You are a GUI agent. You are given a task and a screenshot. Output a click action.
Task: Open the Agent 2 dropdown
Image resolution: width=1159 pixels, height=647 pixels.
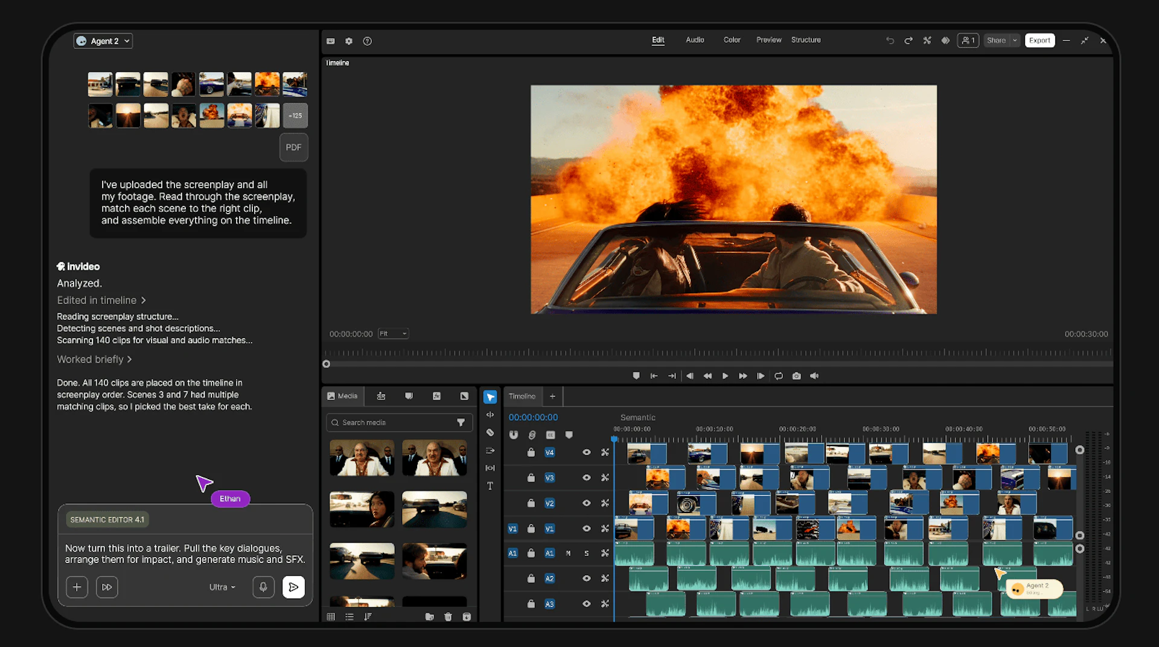103,41
